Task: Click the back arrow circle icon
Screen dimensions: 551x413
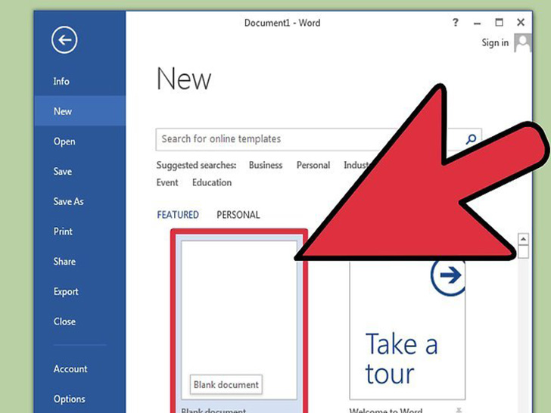Action: [x=64, y=40]
